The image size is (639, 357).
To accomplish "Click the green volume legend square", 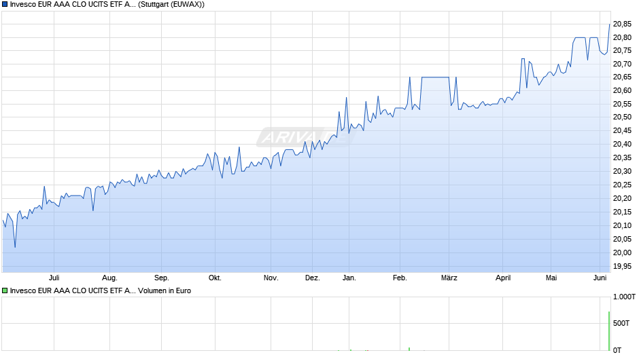I will (5, 290).
